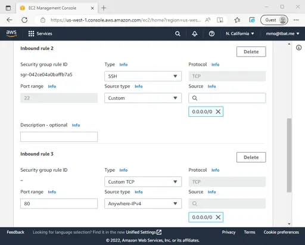
Task: Open the notifications bell
Action: (195, 33)
